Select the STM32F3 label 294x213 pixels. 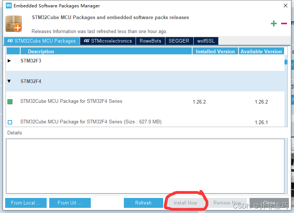31,61
